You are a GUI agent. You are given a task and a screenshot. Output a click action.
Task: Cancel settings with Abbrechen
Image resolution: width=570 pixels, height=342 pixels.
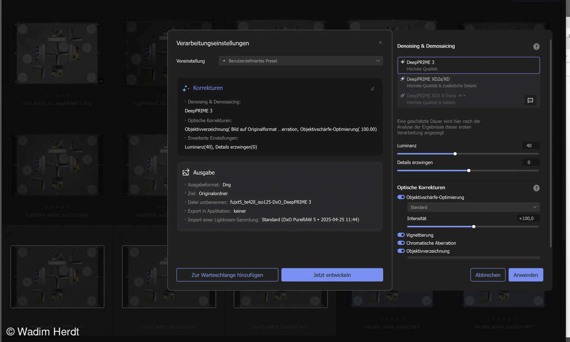[x=488, y=275]
